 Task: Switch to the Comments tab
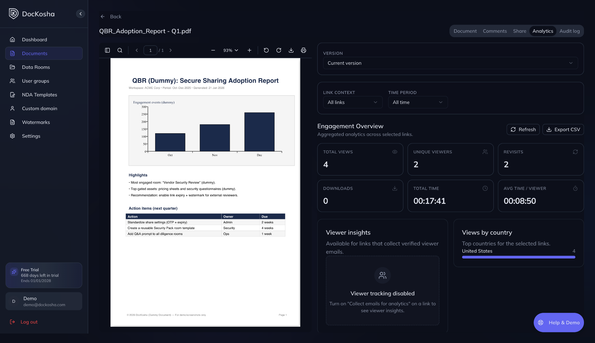[495, 31]
